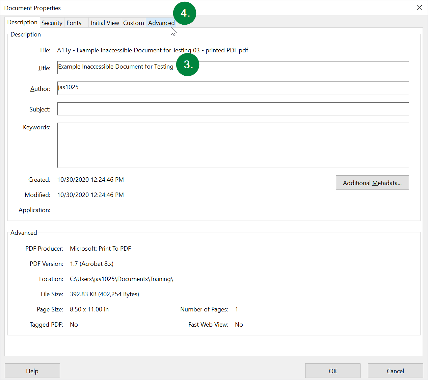
Task: Click Tagged PDF value 'No'
Action: click(74, 325)
